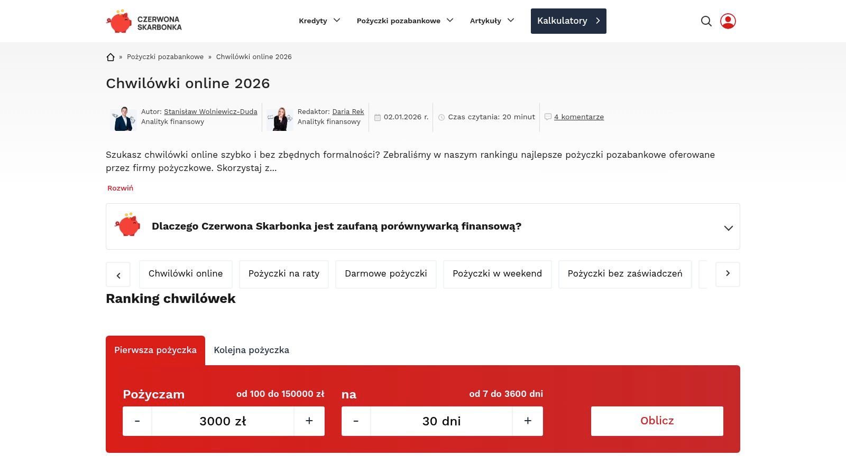Screen dimensions: 846x475
Task: Click the Czerwona Skarbonka piggy bank logo
Action: coord(144,21)
